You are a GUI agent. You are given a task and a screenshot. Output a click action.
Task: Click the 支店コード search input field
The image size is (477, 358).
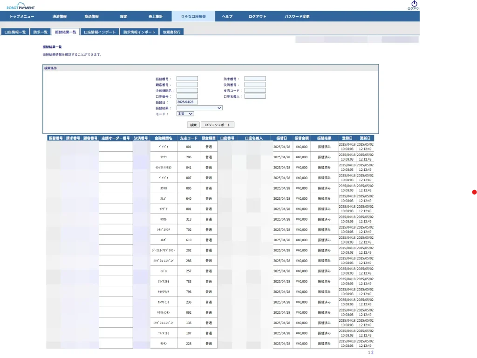[255, 90]
